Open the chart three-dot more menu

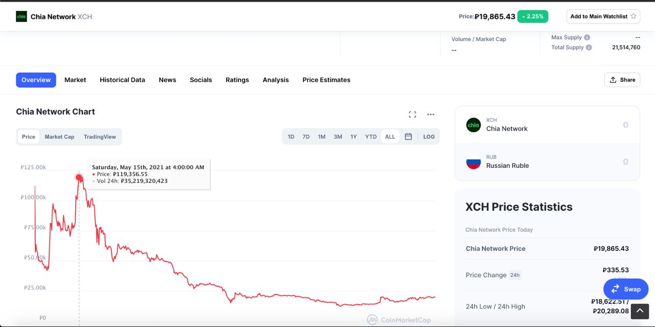pos(430,115)
